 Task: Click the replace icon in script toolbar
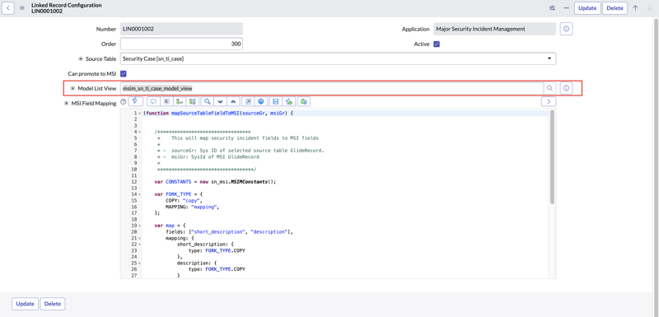click(x=180, y=101)
